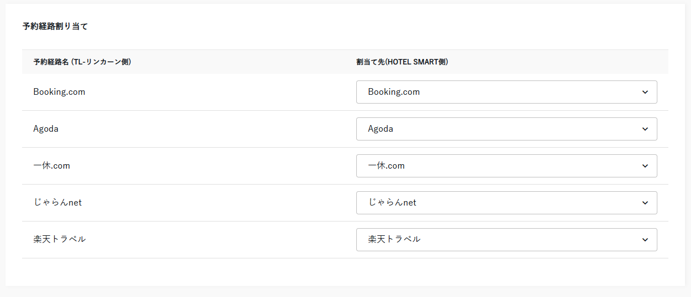Open the Booking.com assignment dropdown

tap(506, 92)
